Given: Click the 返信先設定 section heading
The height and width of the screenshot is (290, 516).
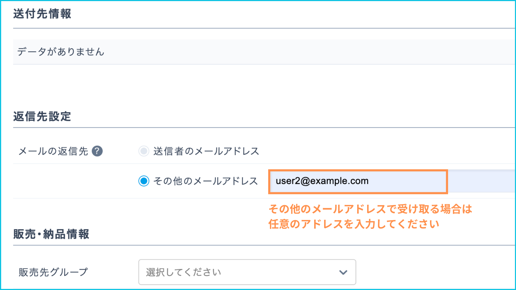Looking at the screenshot, I should [x=42, y=117].
